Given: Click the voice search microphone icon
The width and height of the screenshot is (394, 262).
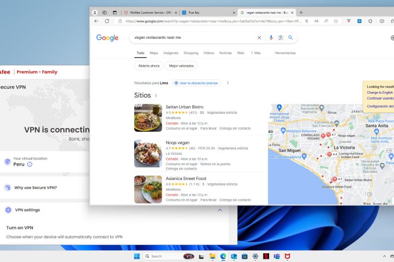Looking at the screenshot, I should click(x=271, y=38).
